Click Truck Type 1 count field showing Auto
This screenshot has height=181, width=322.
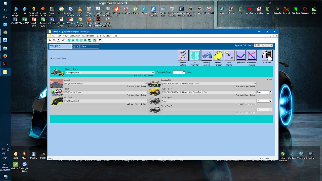pyautogui.click(x=263, y=92)
